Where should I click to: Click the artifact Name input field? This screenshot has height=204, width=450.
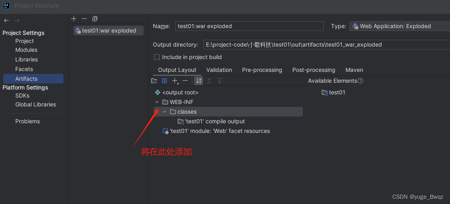pyautogui.click(x=249, y=26)
